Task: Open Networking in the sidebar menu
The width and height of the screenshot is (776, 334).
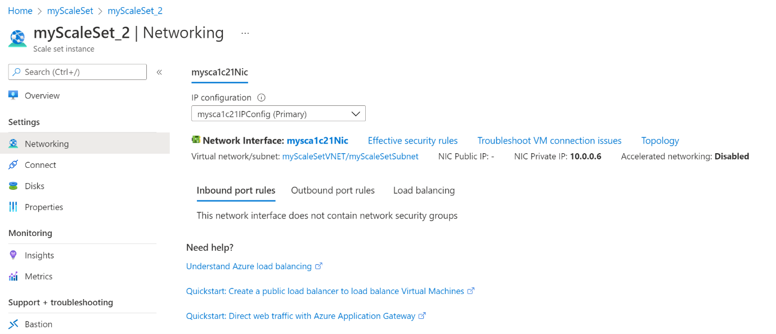Action: (x=85, y=144)
